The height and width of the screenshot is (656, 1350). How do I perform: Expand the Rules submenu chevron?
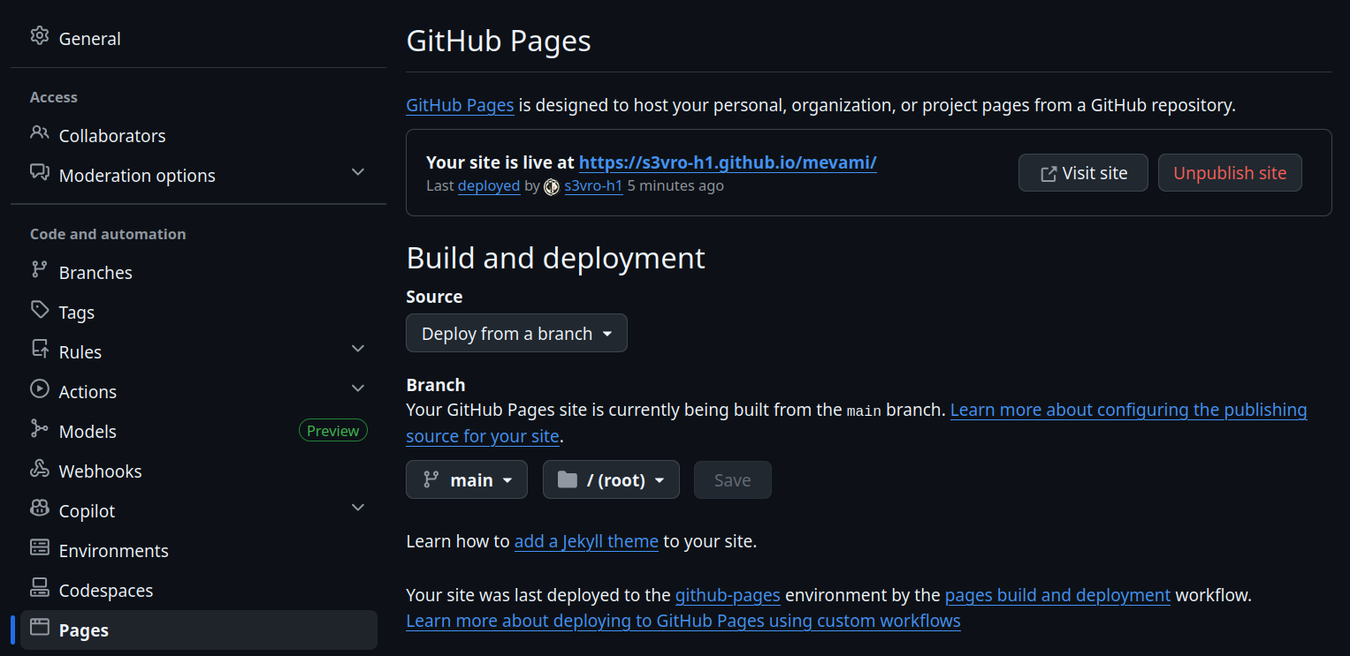358,350
